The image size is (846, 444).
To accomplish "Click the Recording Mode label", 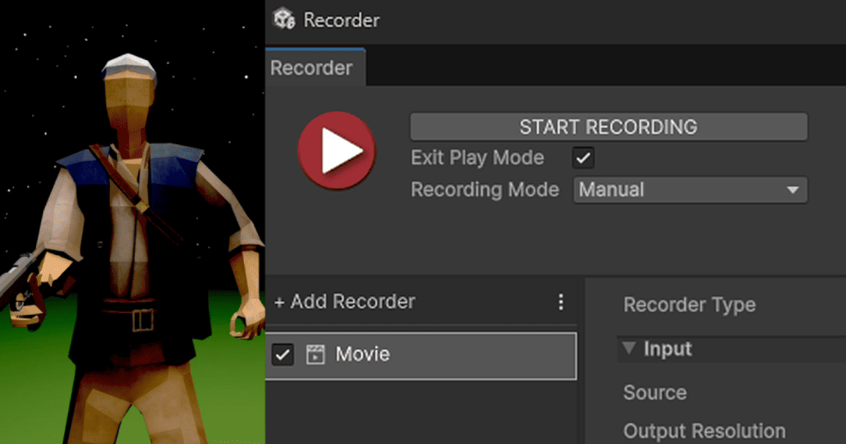I will 484,190.
